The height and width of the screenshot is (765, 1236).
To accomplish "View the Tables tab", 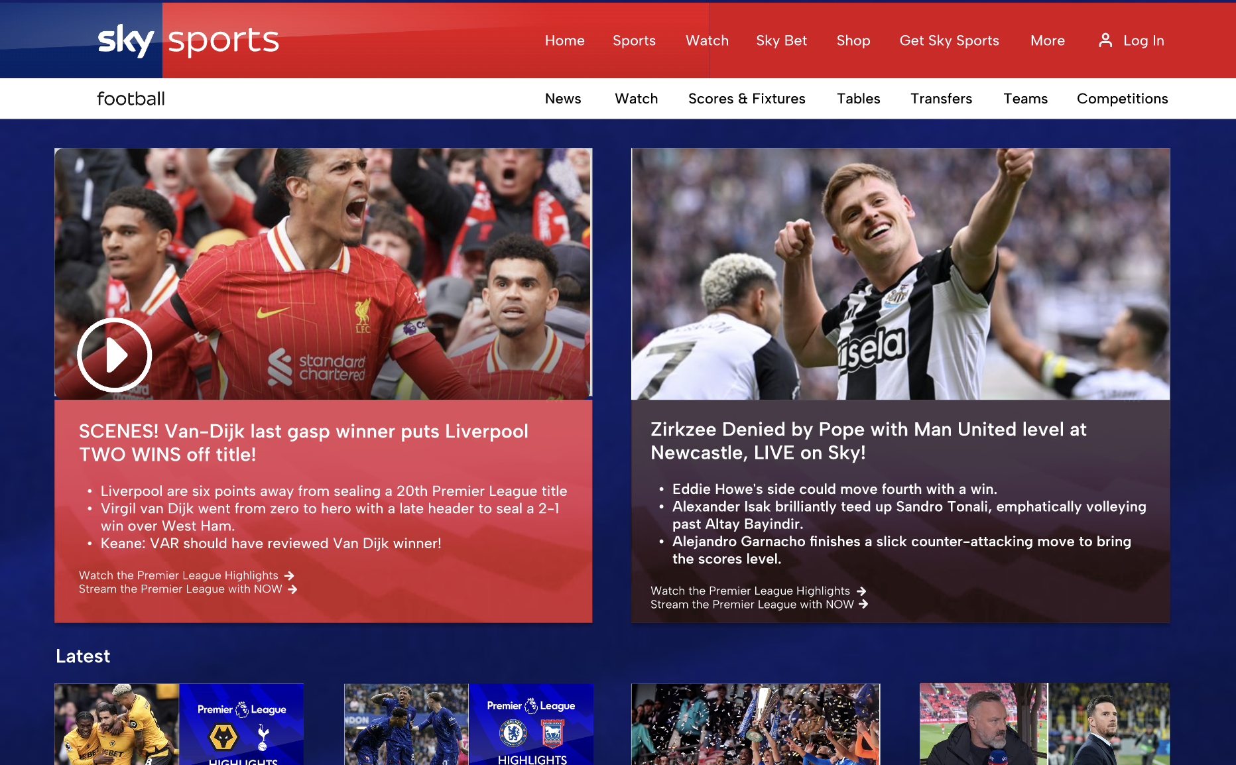I will pos(859,99).
